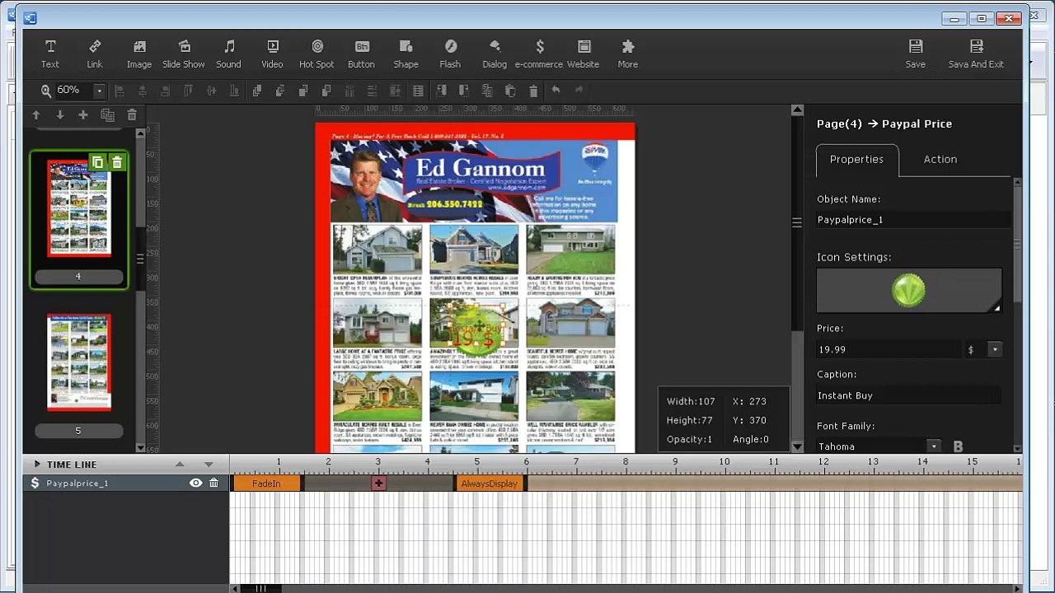Duplicate page via page panel toolbar
Image resolution: width=1055 pixels, height=593 pixels.
pyautogui.click(x=107, y=115)
